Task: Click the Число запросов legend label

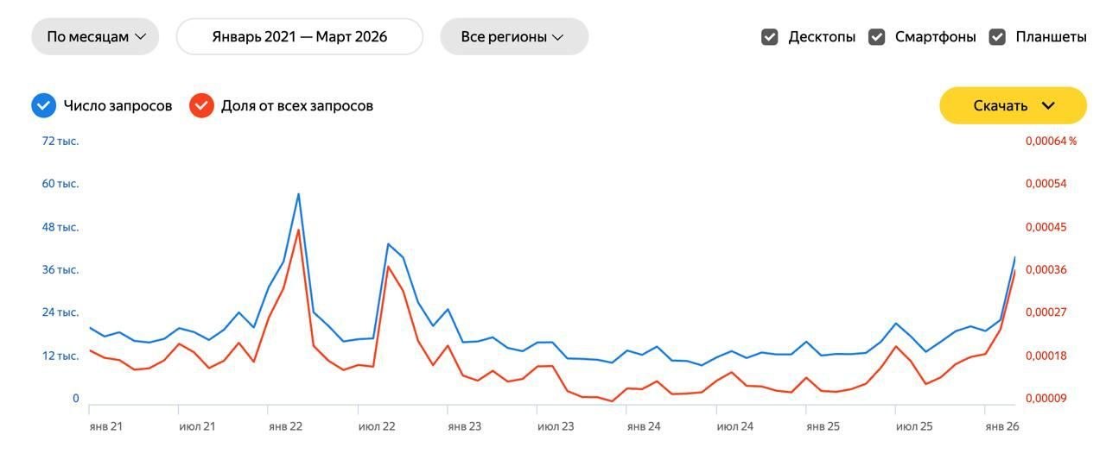Action: tap(118, 105)
